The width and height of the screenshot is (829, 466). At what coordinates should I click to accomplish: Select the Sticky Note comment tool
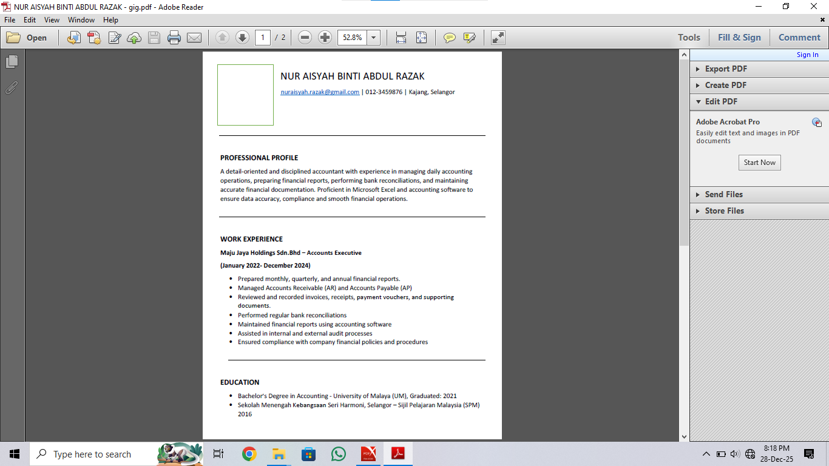pyautogui.click(x=449, y=37)
